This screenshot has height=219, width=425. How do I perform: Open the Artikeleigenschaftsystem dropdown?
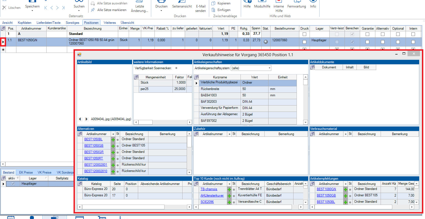point(269,68)
